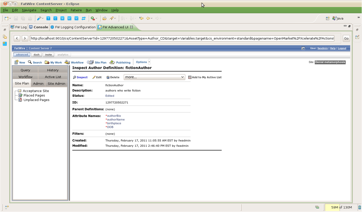
Task: Click the My Work folder icon
Action: click(x=47, y=62)
